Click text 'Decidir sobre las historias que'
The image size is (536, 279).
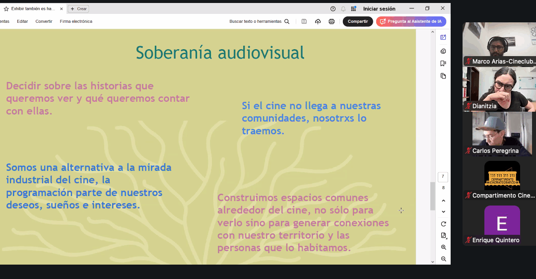(x=79, y=86)
